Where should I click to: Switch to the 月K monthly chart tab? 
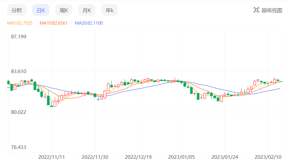(x=87, y=10)
